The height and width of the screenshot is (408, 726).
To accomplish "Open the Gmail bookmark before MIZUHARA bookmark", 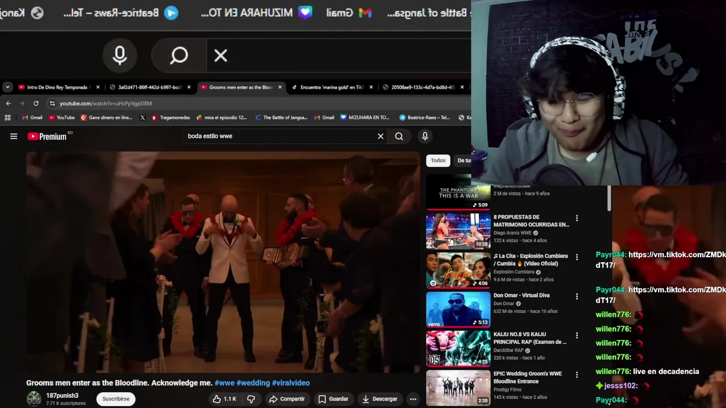I will point(324,117).
